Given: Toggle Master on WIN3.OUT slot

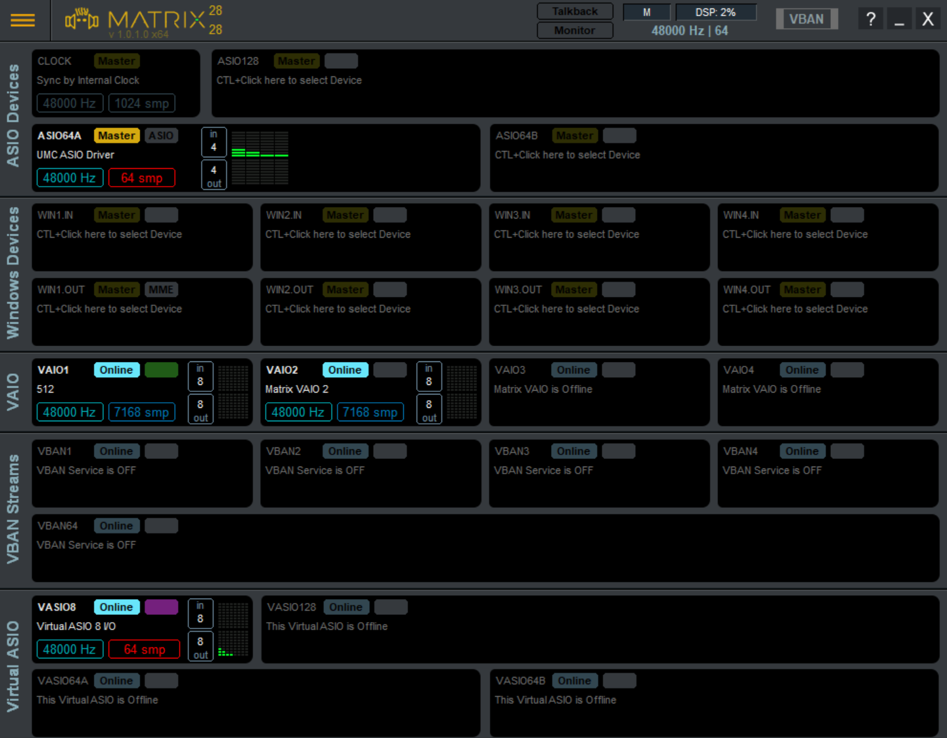Looking at the screenshot, I should click(574, 290).
